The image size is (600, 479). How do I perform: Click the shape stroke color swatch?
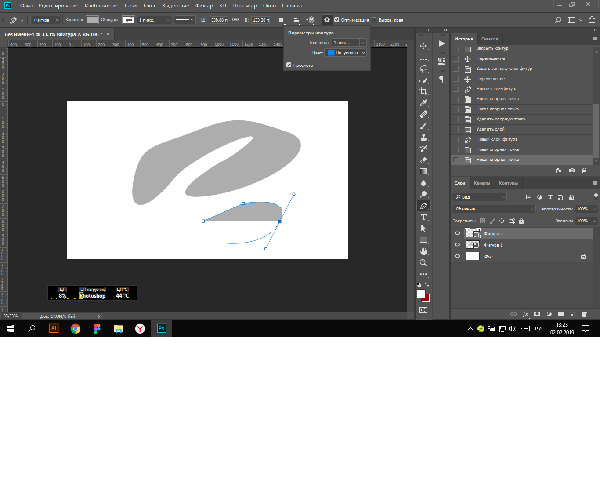coord(129,20)
